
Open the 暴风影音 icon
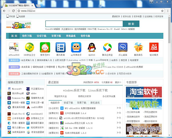coord(60,47)
